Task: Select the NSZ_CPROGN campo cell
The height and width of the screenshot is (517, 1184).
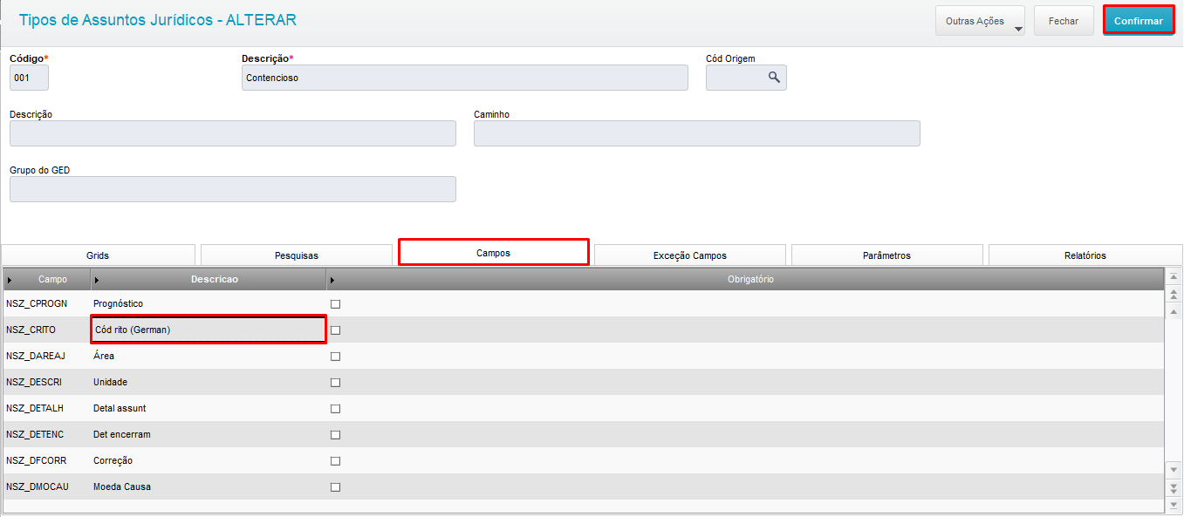Action: pyautogui.click(x=46, y=303)
